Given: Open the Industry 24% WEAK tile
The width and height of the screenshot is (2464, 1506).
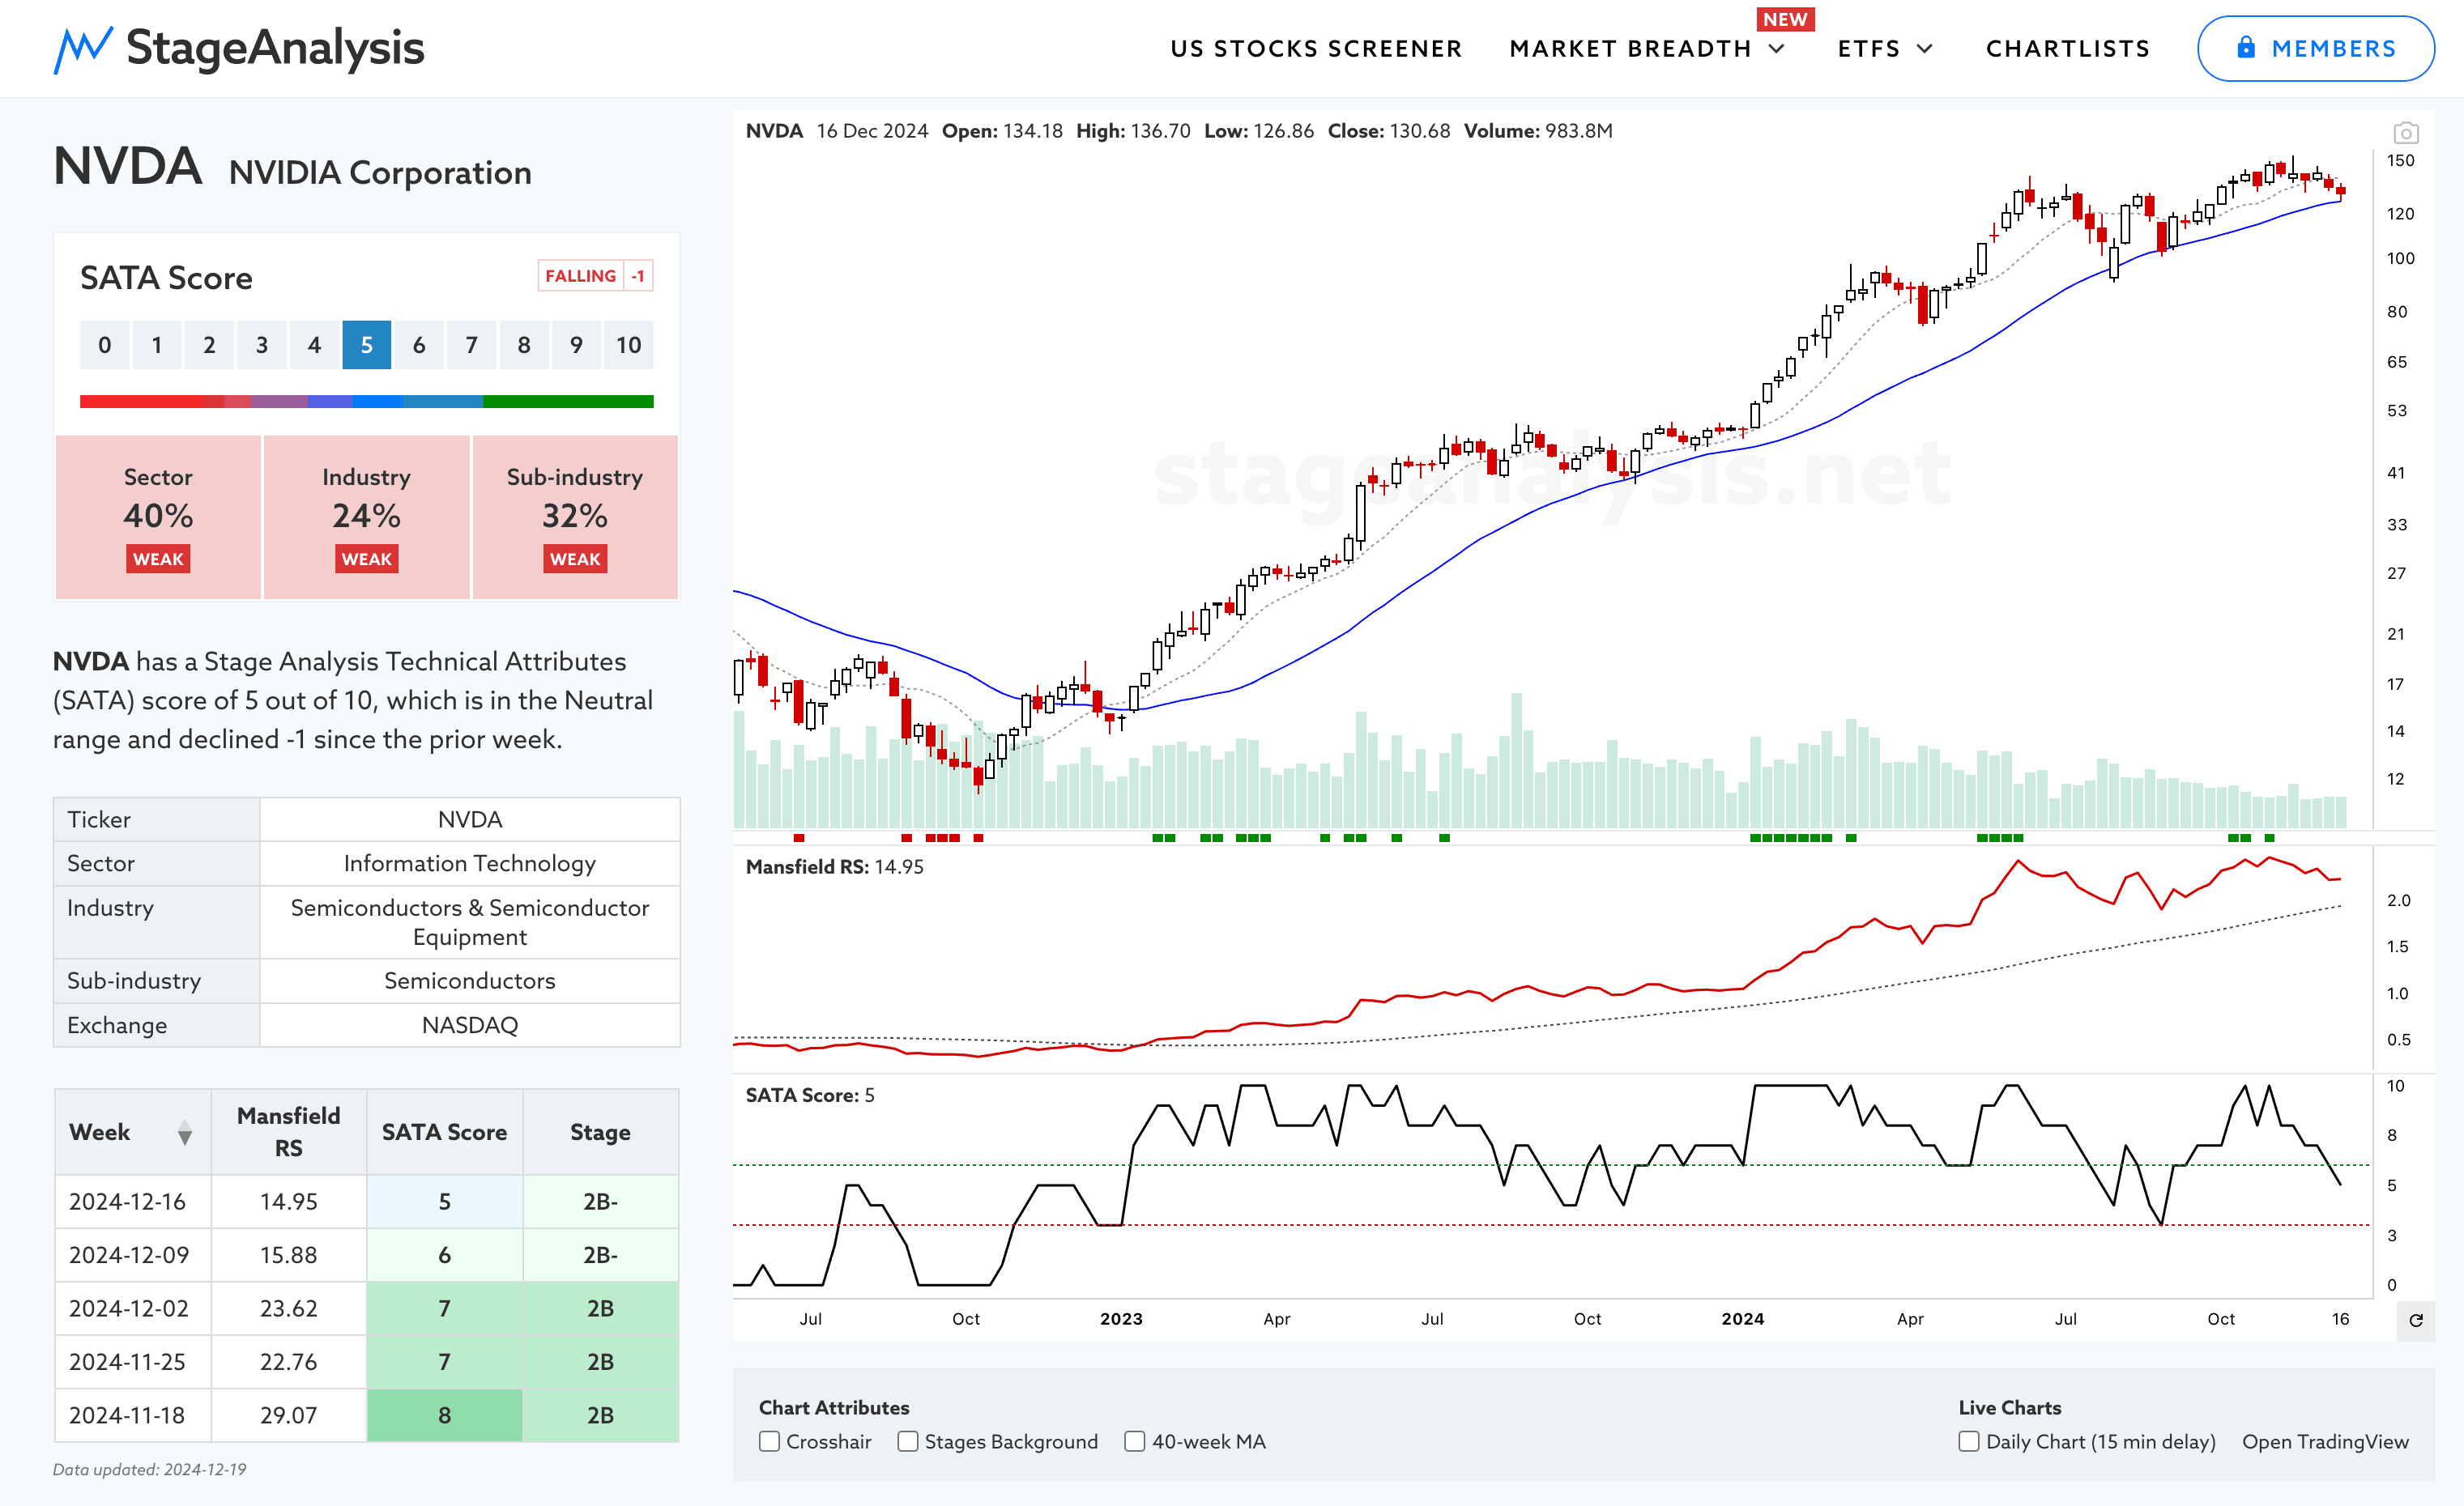Looking at the screenshot, I should coord(366,517).
